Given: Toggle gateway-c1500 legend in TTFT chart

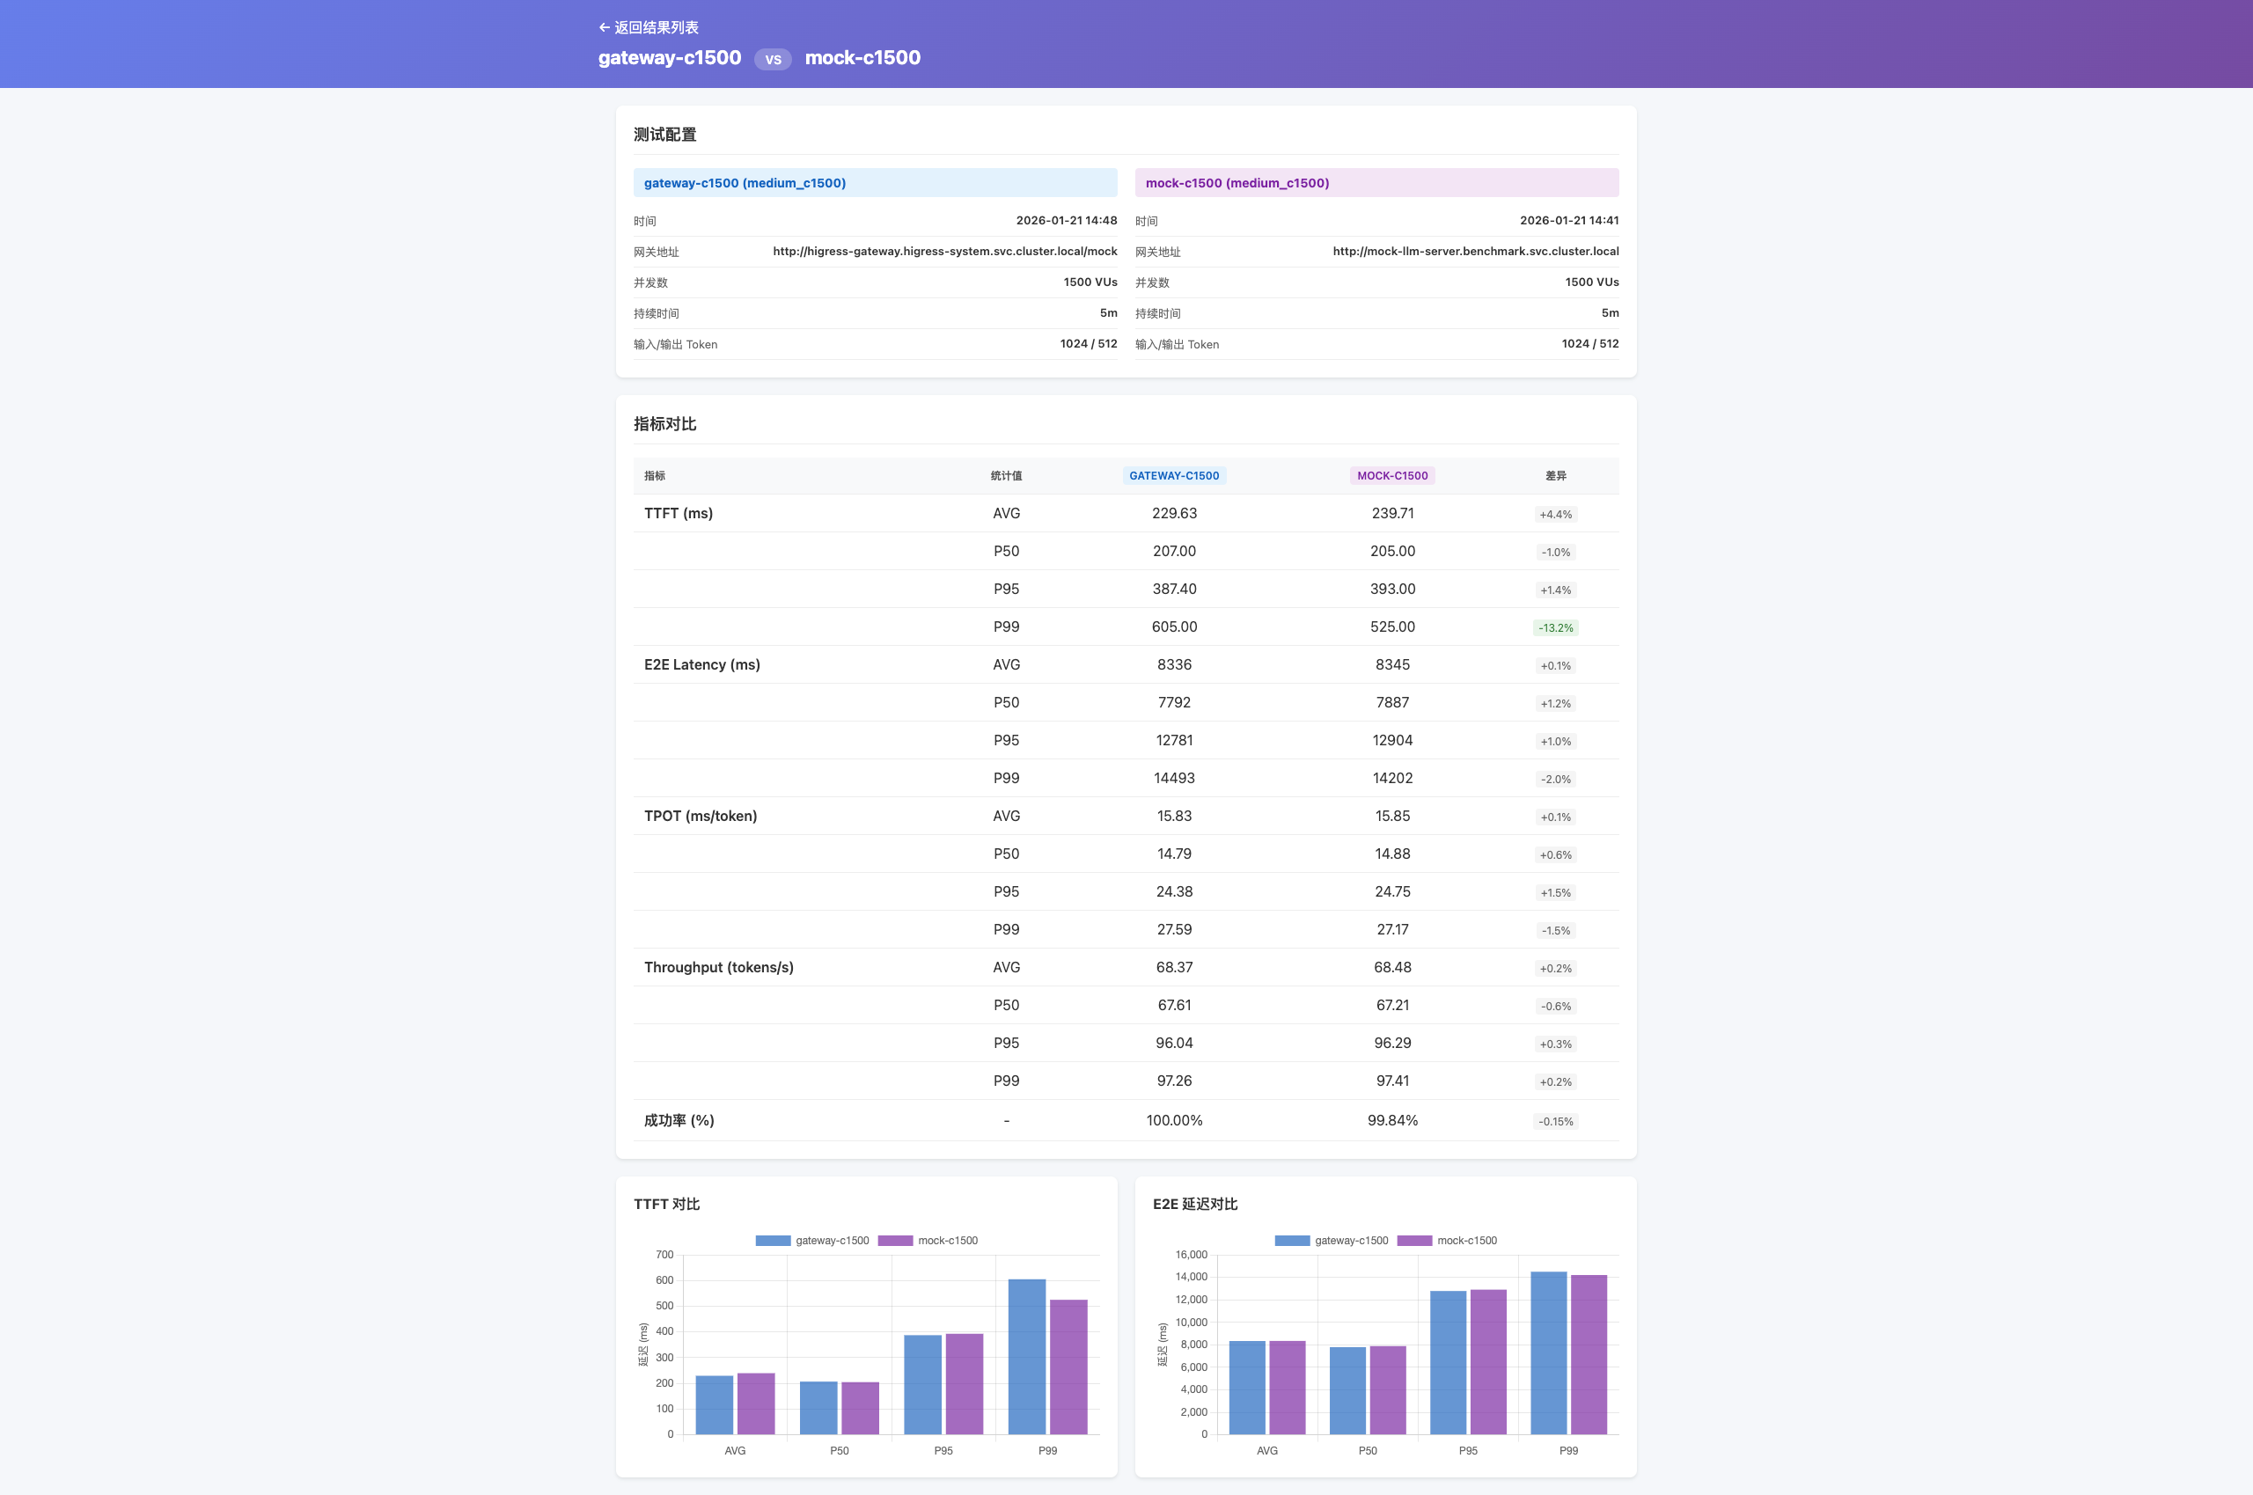Looking at the screenshot, I should pos(812,1241).
